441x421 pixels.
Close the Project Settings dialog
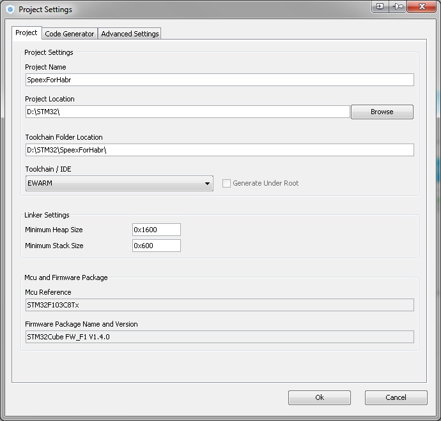pyautogui.click(x=421, y=6)
